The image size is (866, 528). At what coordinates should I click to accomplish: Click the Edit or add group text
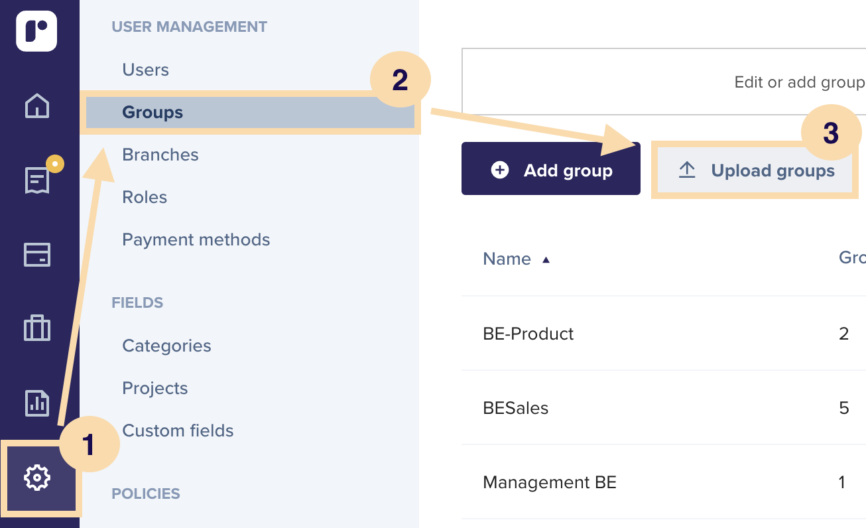click(800, 82)
